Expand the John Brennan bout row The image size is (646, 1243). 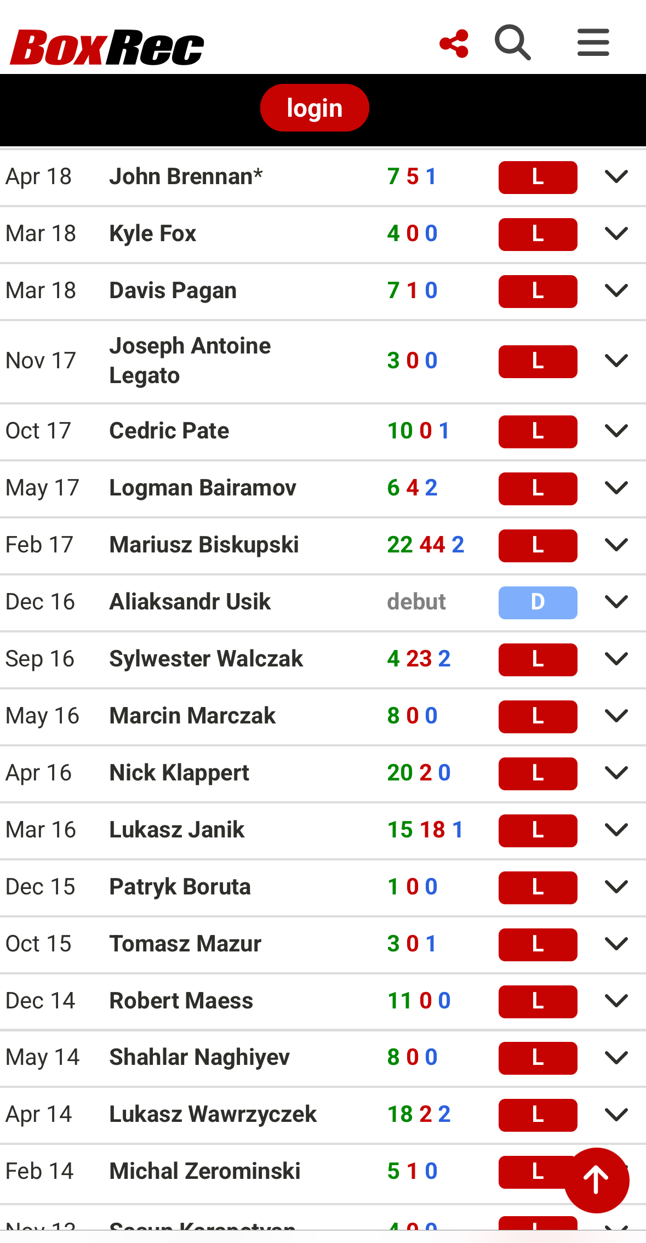tap(616, 177)
